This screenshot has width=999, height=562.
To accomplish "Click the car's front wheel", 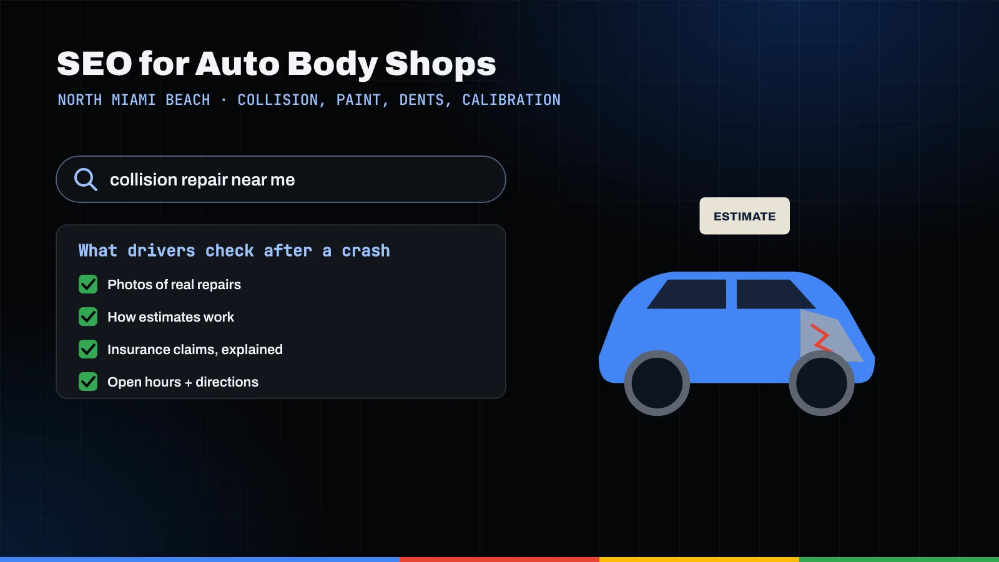I will [822, 383].
